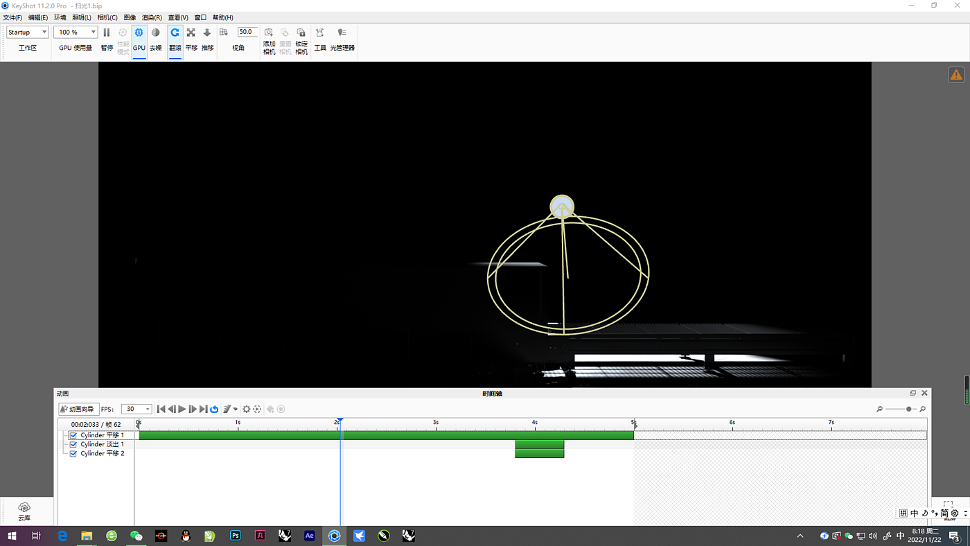Play the animation in the timeline
The width and height of the screenshot is (970, 546).
[182, 409]
